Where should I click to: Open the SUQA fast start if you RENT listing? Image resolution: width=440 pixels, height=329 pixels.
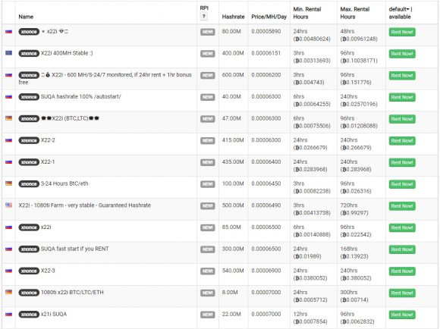tap(74, 249)
